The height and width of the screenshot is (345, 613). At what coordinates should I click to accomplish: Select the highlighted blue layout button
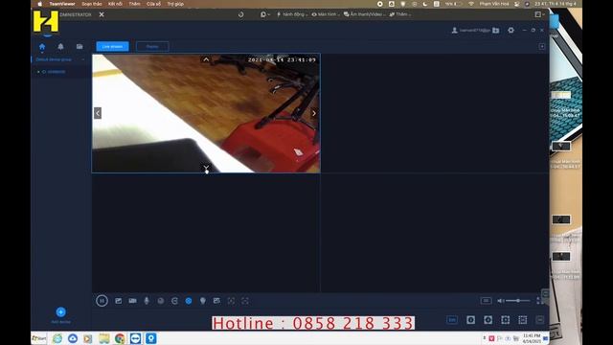point(452,320)
